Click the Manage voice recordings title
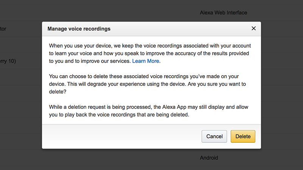The image size is (303, 170). click(79, 29)
